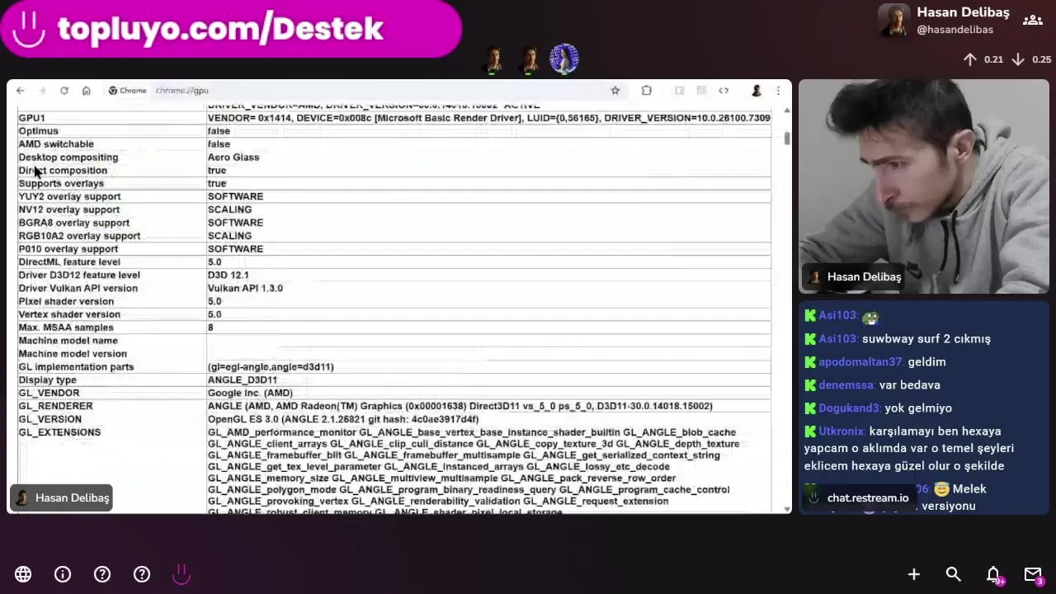Click the second question mark help icon

(142, 574)
